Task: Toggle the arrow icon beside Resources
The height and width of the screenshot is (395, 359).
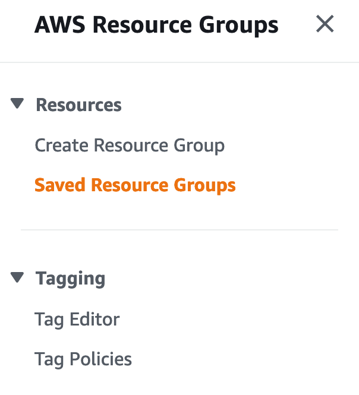Action: point(17,105)
